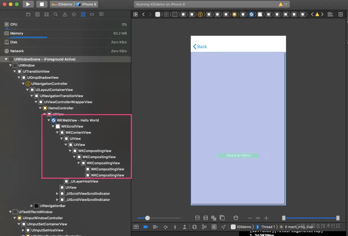Collapse the DemoController node
This screenshot has height=236, width=348.
tap(40, 108)
